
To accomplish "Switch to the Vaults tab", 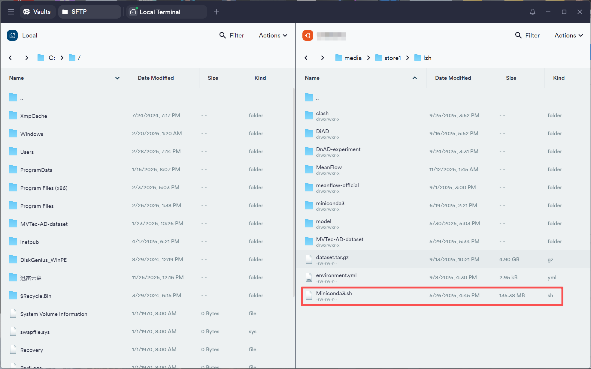I will coord(38,12).
